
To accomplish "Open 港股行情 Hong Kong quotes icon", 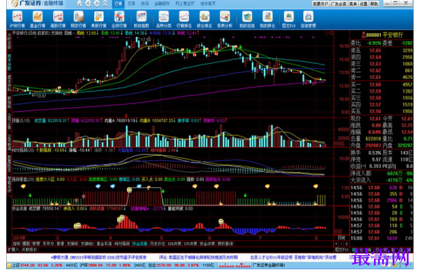I will click(x=58, y=19).
